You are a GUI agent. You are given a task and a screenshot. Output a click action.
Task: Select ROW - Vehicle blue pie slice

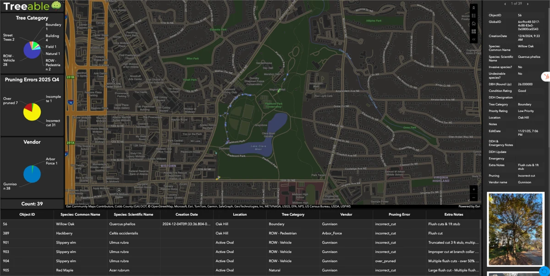[x=31, y=52]
